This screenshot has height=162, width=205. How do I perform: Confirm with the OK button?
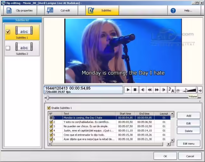(x=165, y=156)
